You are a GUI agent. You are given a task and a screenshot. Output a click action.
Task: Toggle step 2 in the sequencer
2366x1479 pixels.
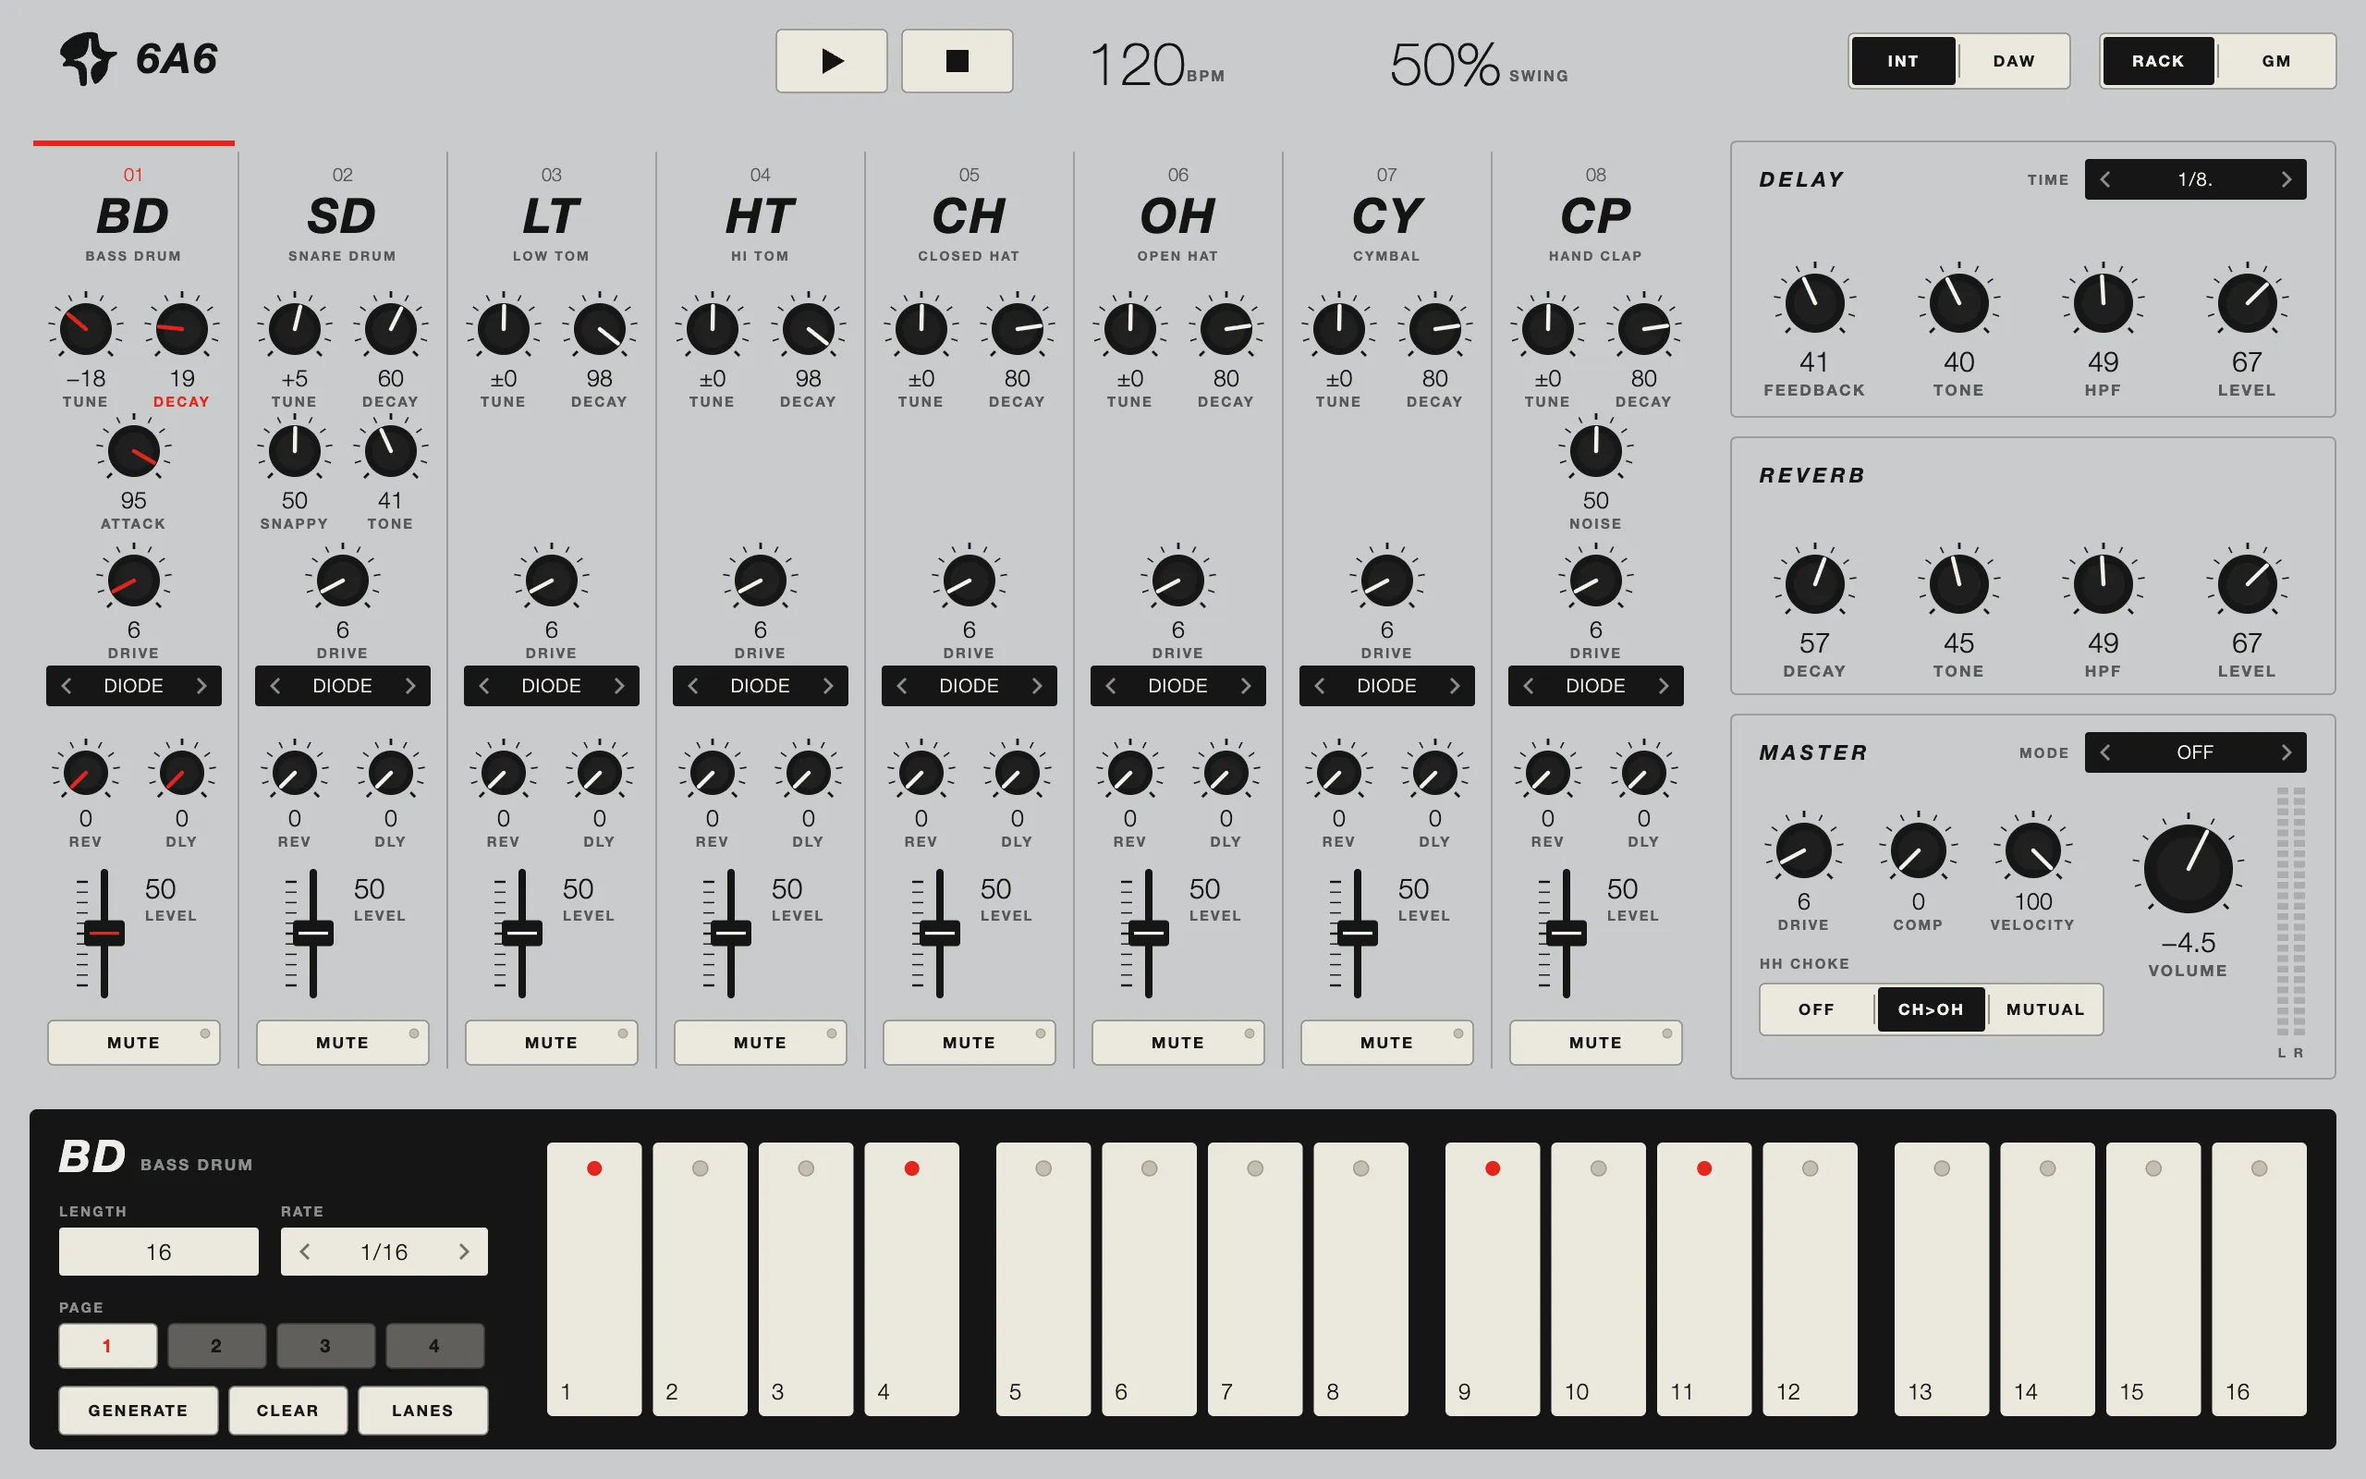pos(700,1278)
